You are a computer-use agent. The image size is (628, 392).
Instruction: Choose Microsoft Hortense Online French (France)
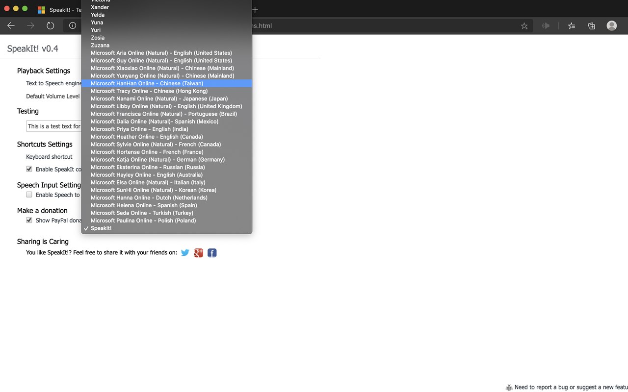coord(167,152)
